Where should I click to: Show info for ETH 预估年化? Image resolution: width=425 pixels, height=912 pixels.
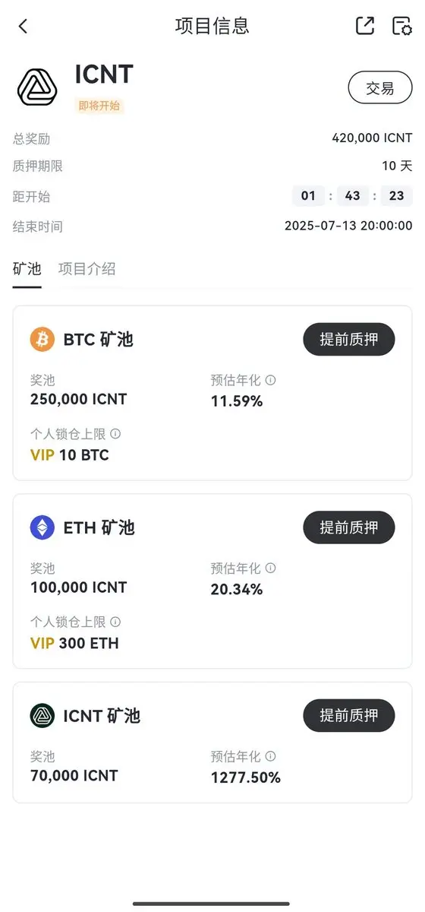[x=271, y=568]
